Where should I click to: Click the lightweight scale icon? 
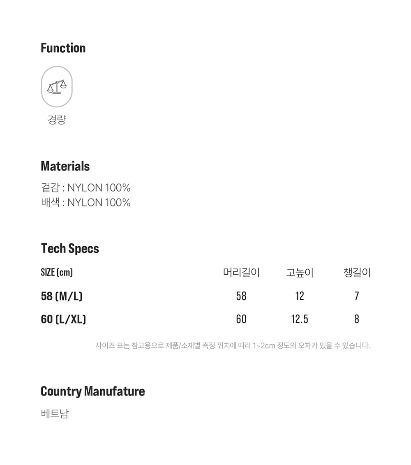tap(57, 87)
